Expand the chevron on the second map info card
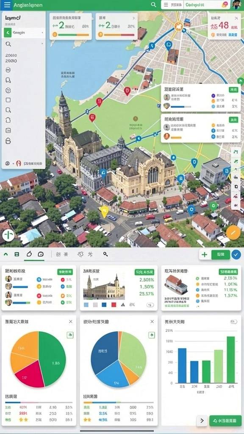 (134, 18)
